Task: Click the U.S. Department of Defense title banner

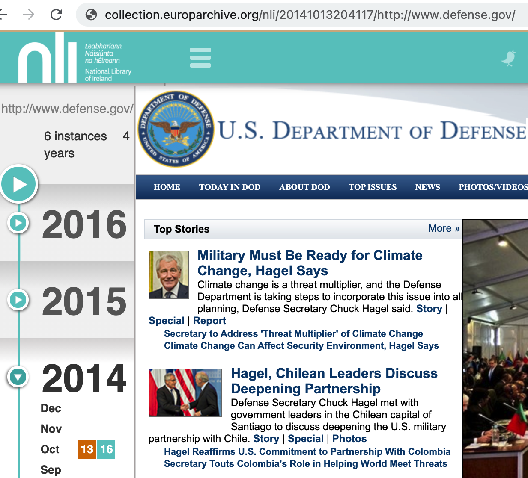Action: point(372,130)
